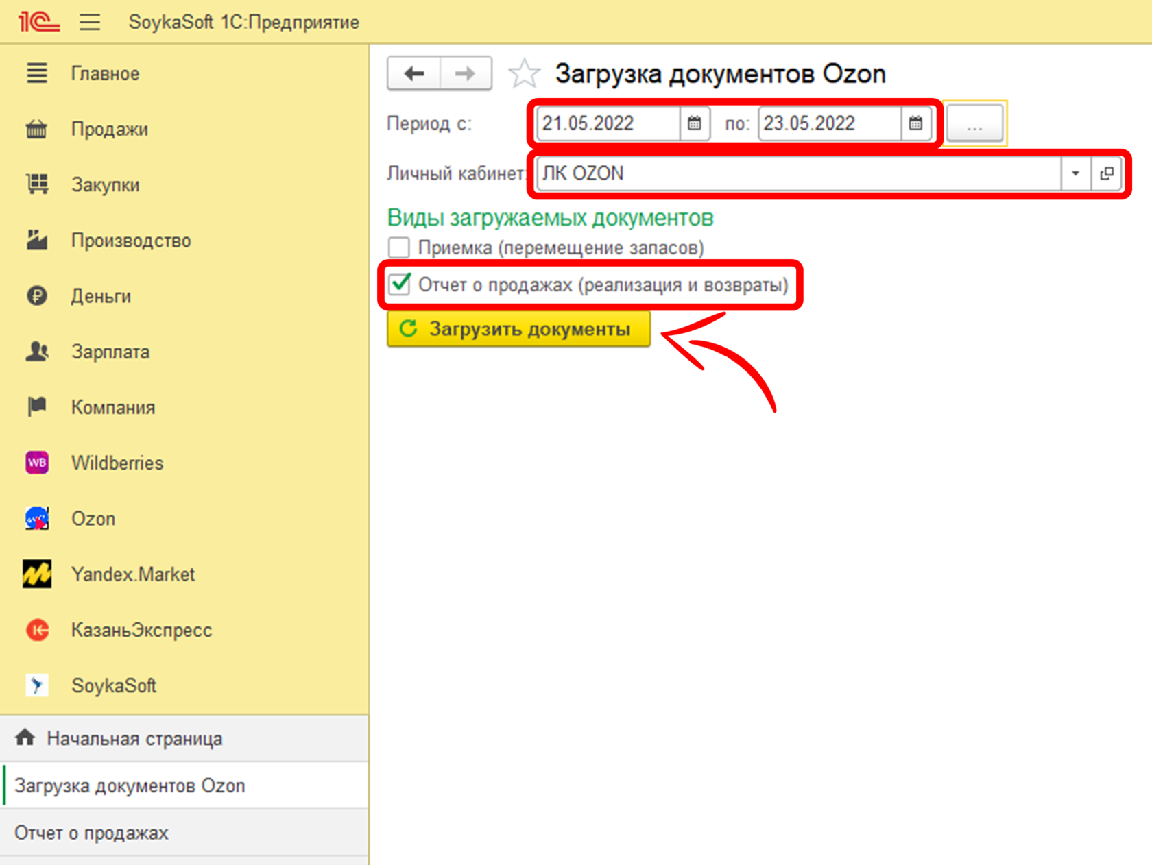The height and width of the screenshot is (865, 1152).
Task: Click the Личный кабинет label
Action: pos(455,173)
